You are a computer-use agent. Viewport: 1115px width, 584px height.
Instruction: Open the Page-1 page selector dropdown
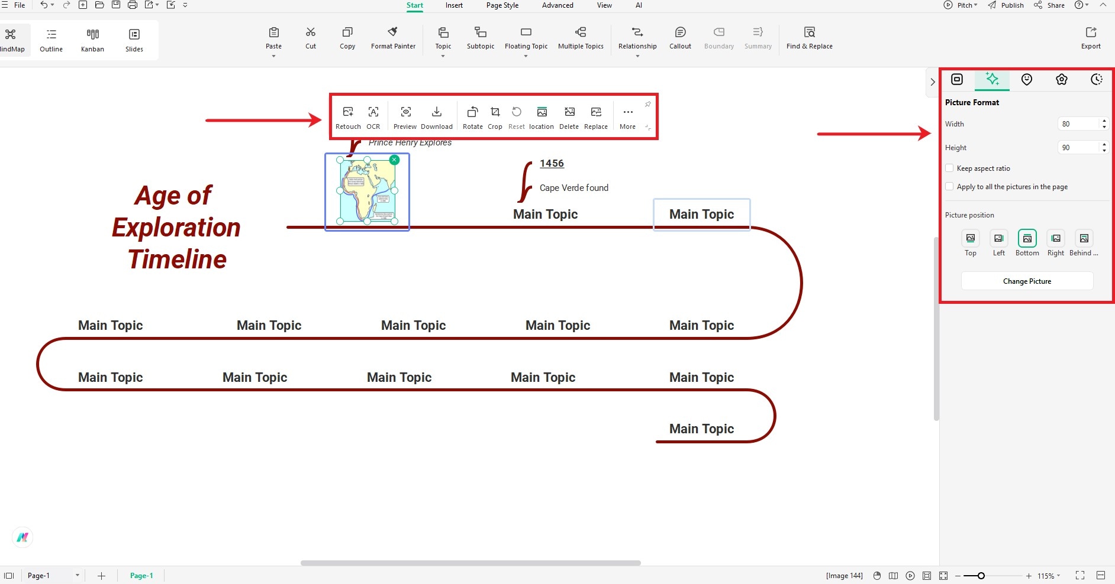[x=77, y=576]
